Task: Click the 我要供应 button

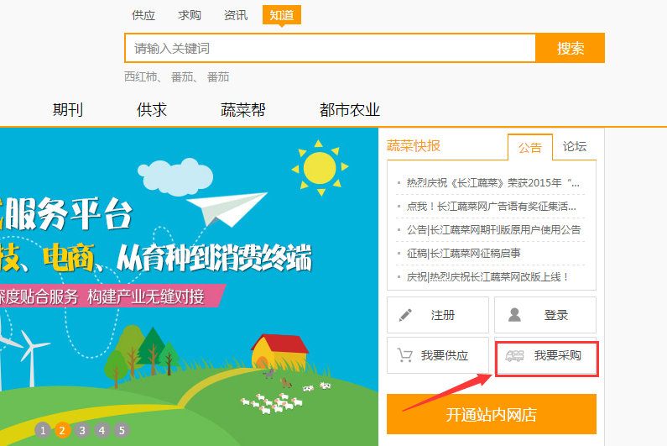Action: (x=438, y=355)
